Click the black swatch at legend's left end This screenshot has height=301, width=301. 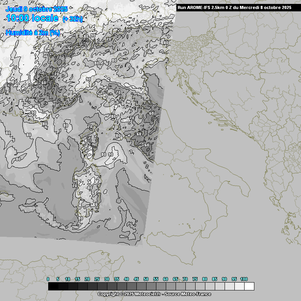[x=53, y=286]
